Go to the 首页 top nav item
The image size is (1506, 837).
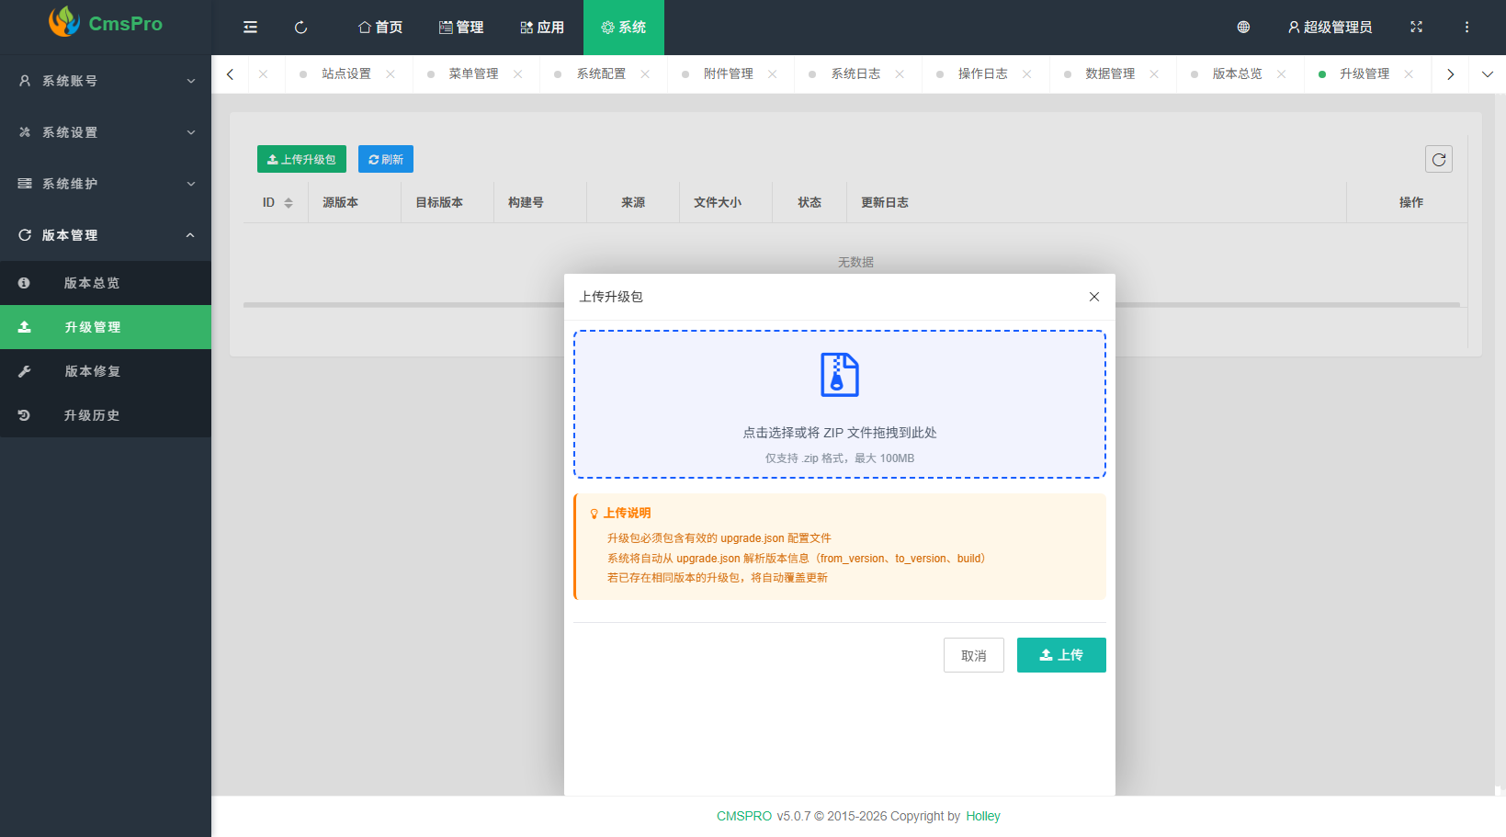(x=380, y=28)
